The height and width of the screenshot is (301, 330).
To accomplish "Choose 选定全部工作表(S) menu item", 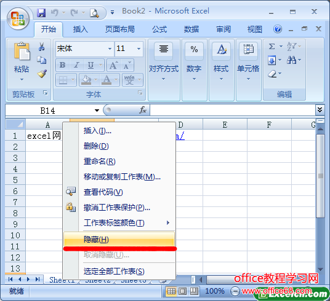I will coord(119,272).
